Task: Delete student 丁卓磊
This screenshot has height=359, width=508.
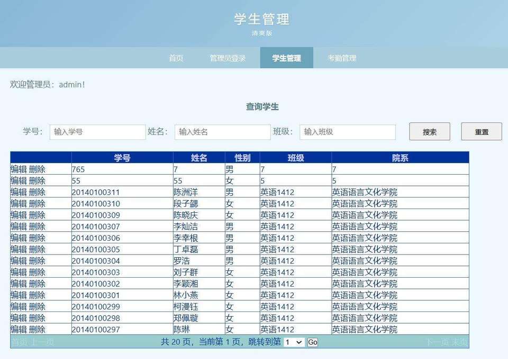Action: 37,250
